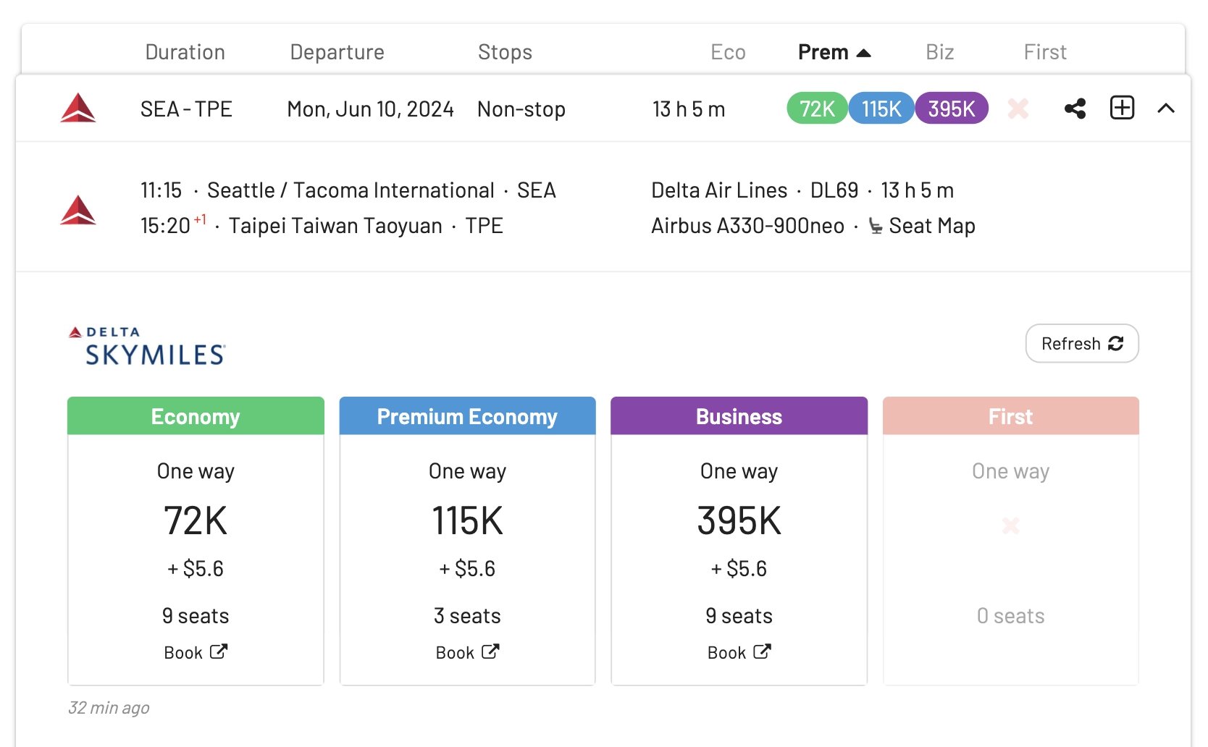Click the Delta logo in SEA-TPE summary row
1208x747 pixels.
(78, 108)
